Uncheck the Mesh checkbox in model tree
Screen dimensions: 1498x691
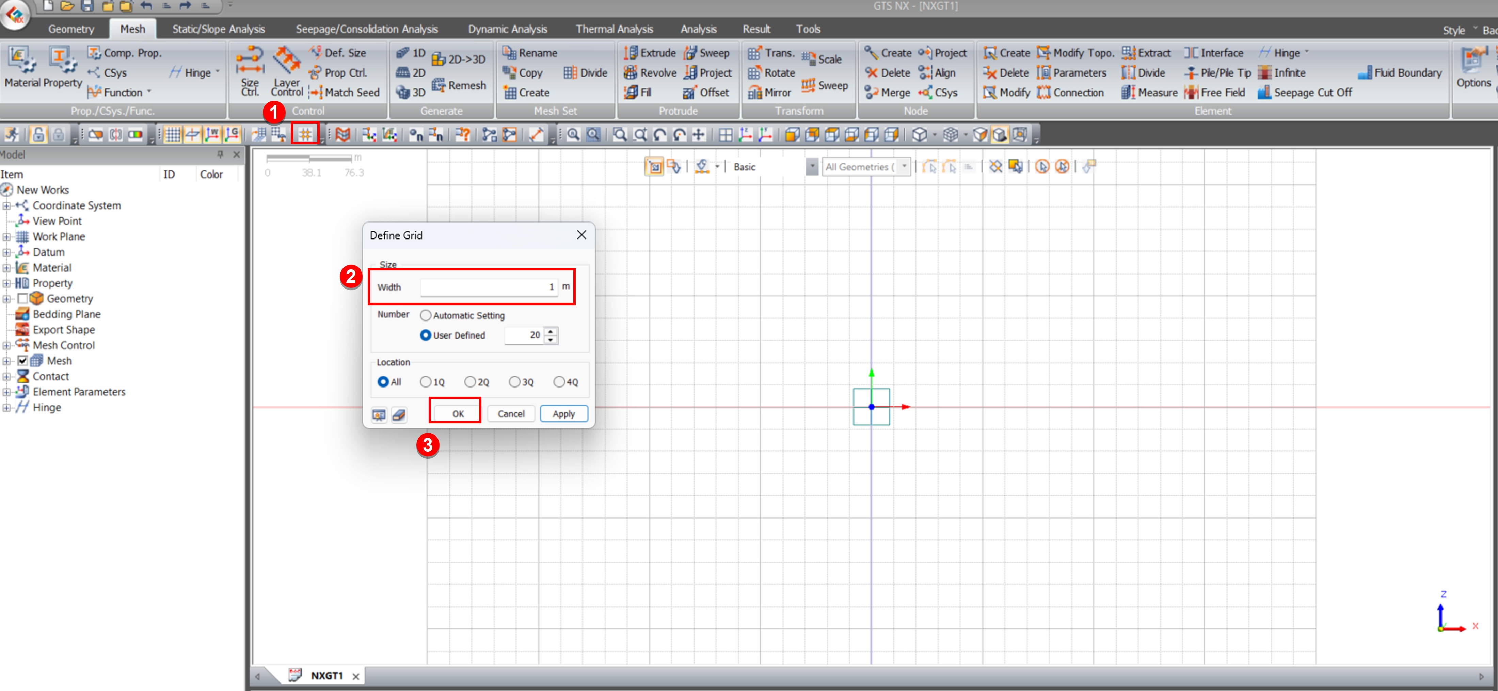23,361
